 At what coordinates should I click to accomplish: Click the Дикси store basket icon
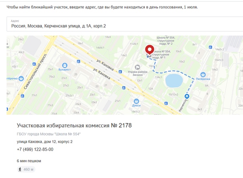pos(136,101)
